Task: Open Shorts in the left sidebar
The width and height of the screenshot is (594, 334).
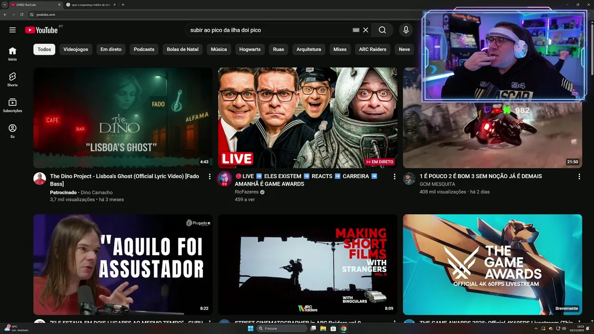Action: coord(13,79)
